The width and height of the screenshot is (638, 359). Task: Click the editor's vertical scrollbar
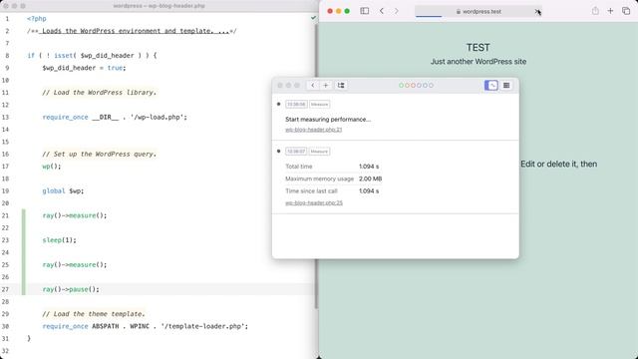pyautogui.click(x=316, y=166)
